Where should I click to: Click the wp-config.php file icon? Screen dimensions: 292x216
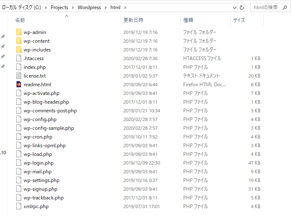tap(19, 119)
